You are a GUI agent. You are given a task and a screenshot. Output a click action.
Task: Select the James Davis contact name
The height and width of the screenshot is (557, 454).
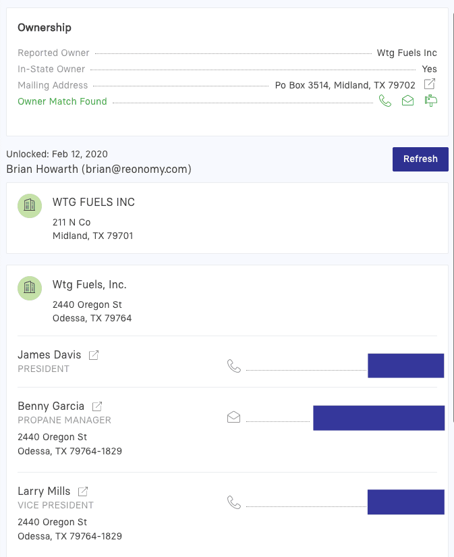coord(49,355)
